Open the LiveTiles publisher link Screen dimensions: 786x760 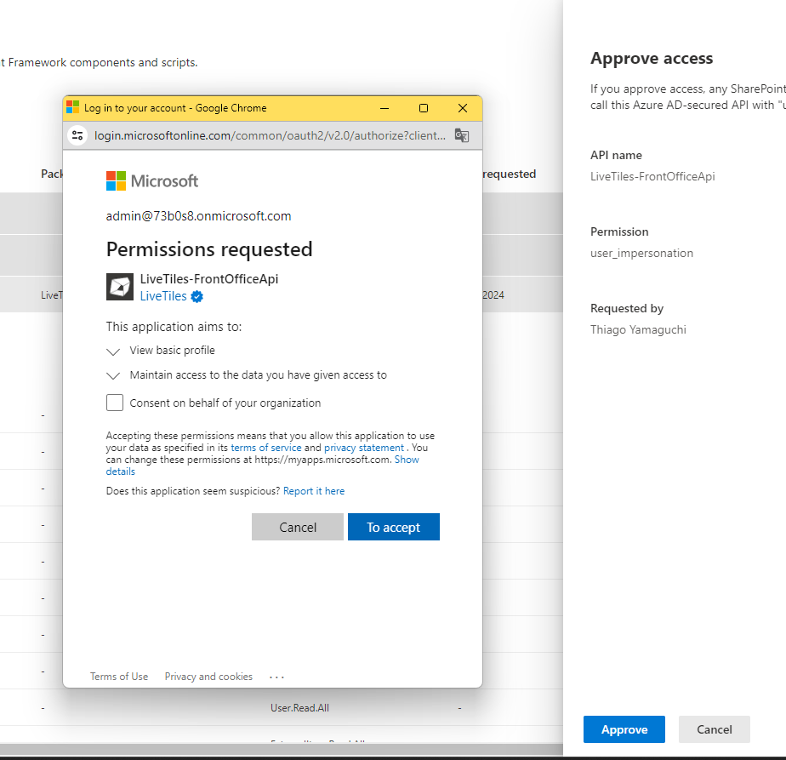coord(163,296)
